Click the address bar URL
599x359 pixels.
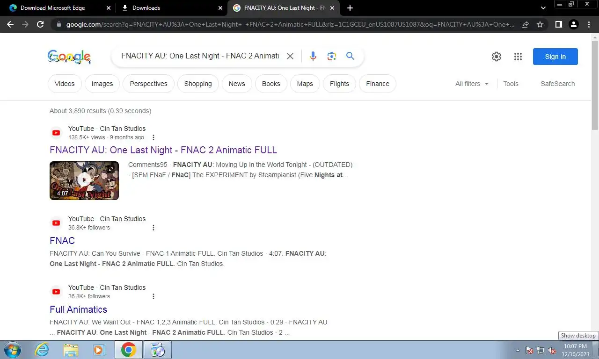click(290, 24)
